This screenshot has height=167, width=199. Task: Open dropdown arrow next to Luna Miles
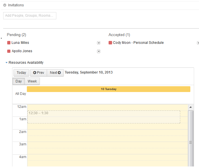point(98,43)
